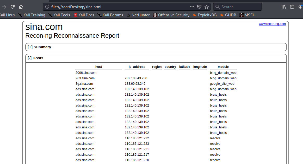Select IP address 110.185.121.220
The image size is (303, 164).
coord(137,160)
